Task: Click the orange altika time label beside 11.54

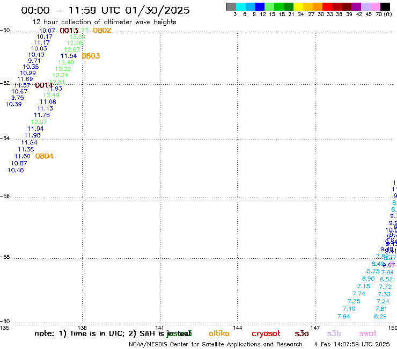Action: [91, 56]
